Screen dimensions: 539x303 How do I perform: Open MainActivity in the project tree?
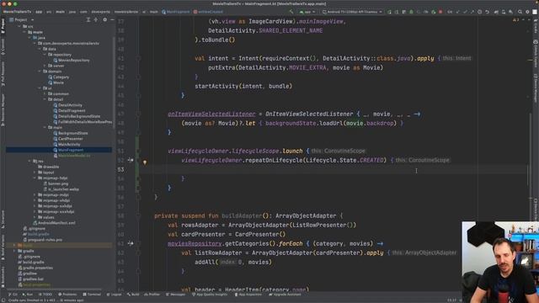(67, 144)
